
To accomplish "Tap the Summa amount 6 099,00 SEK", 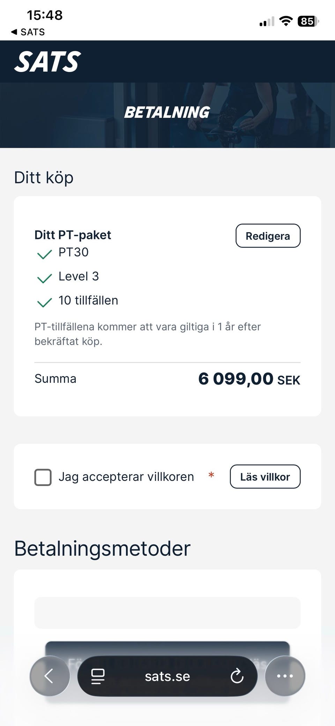I will coord(249,379).
